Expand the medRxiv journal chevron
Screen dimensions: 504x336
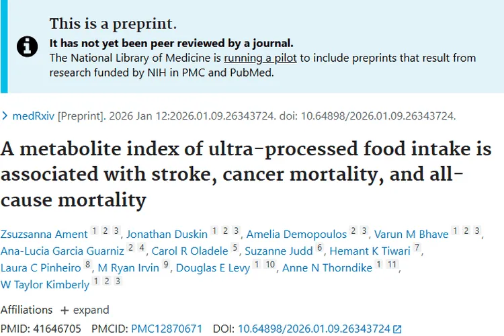pyautogui.click(x=5, y=116)
